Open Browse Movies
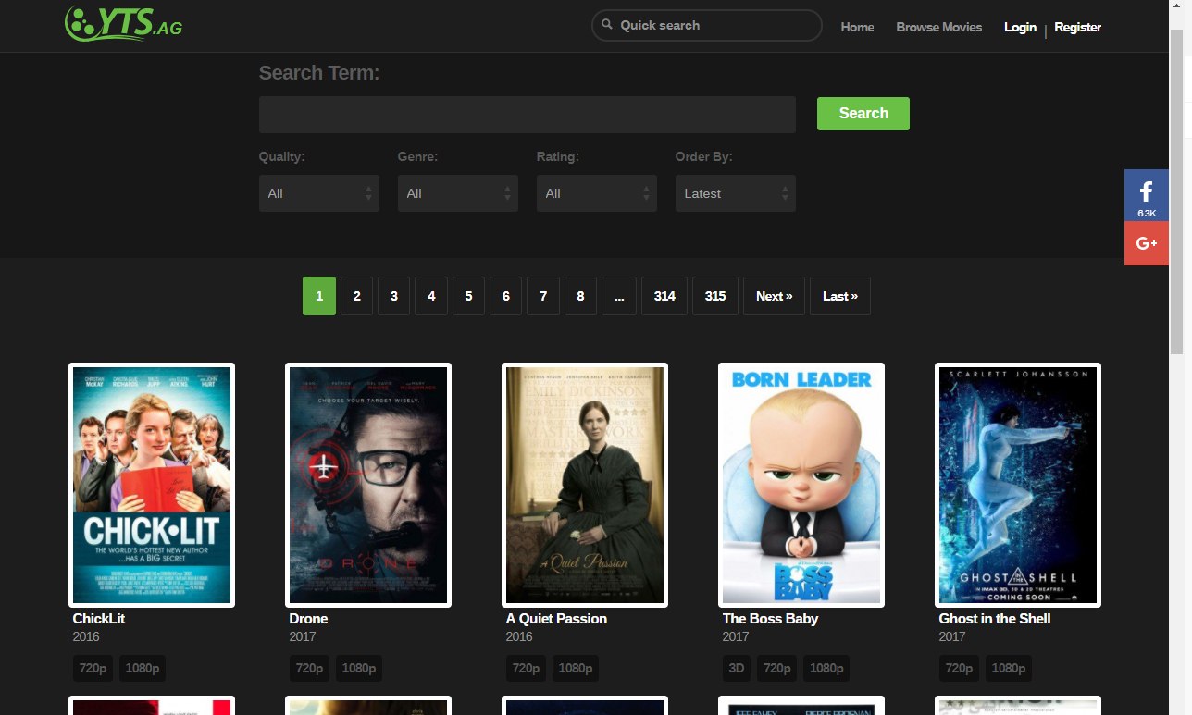 938,27
